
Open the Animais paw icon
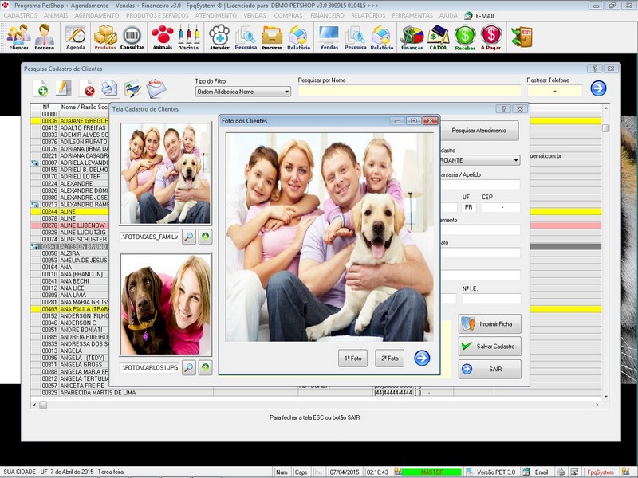pyautogui.click(x=163, y=37)
